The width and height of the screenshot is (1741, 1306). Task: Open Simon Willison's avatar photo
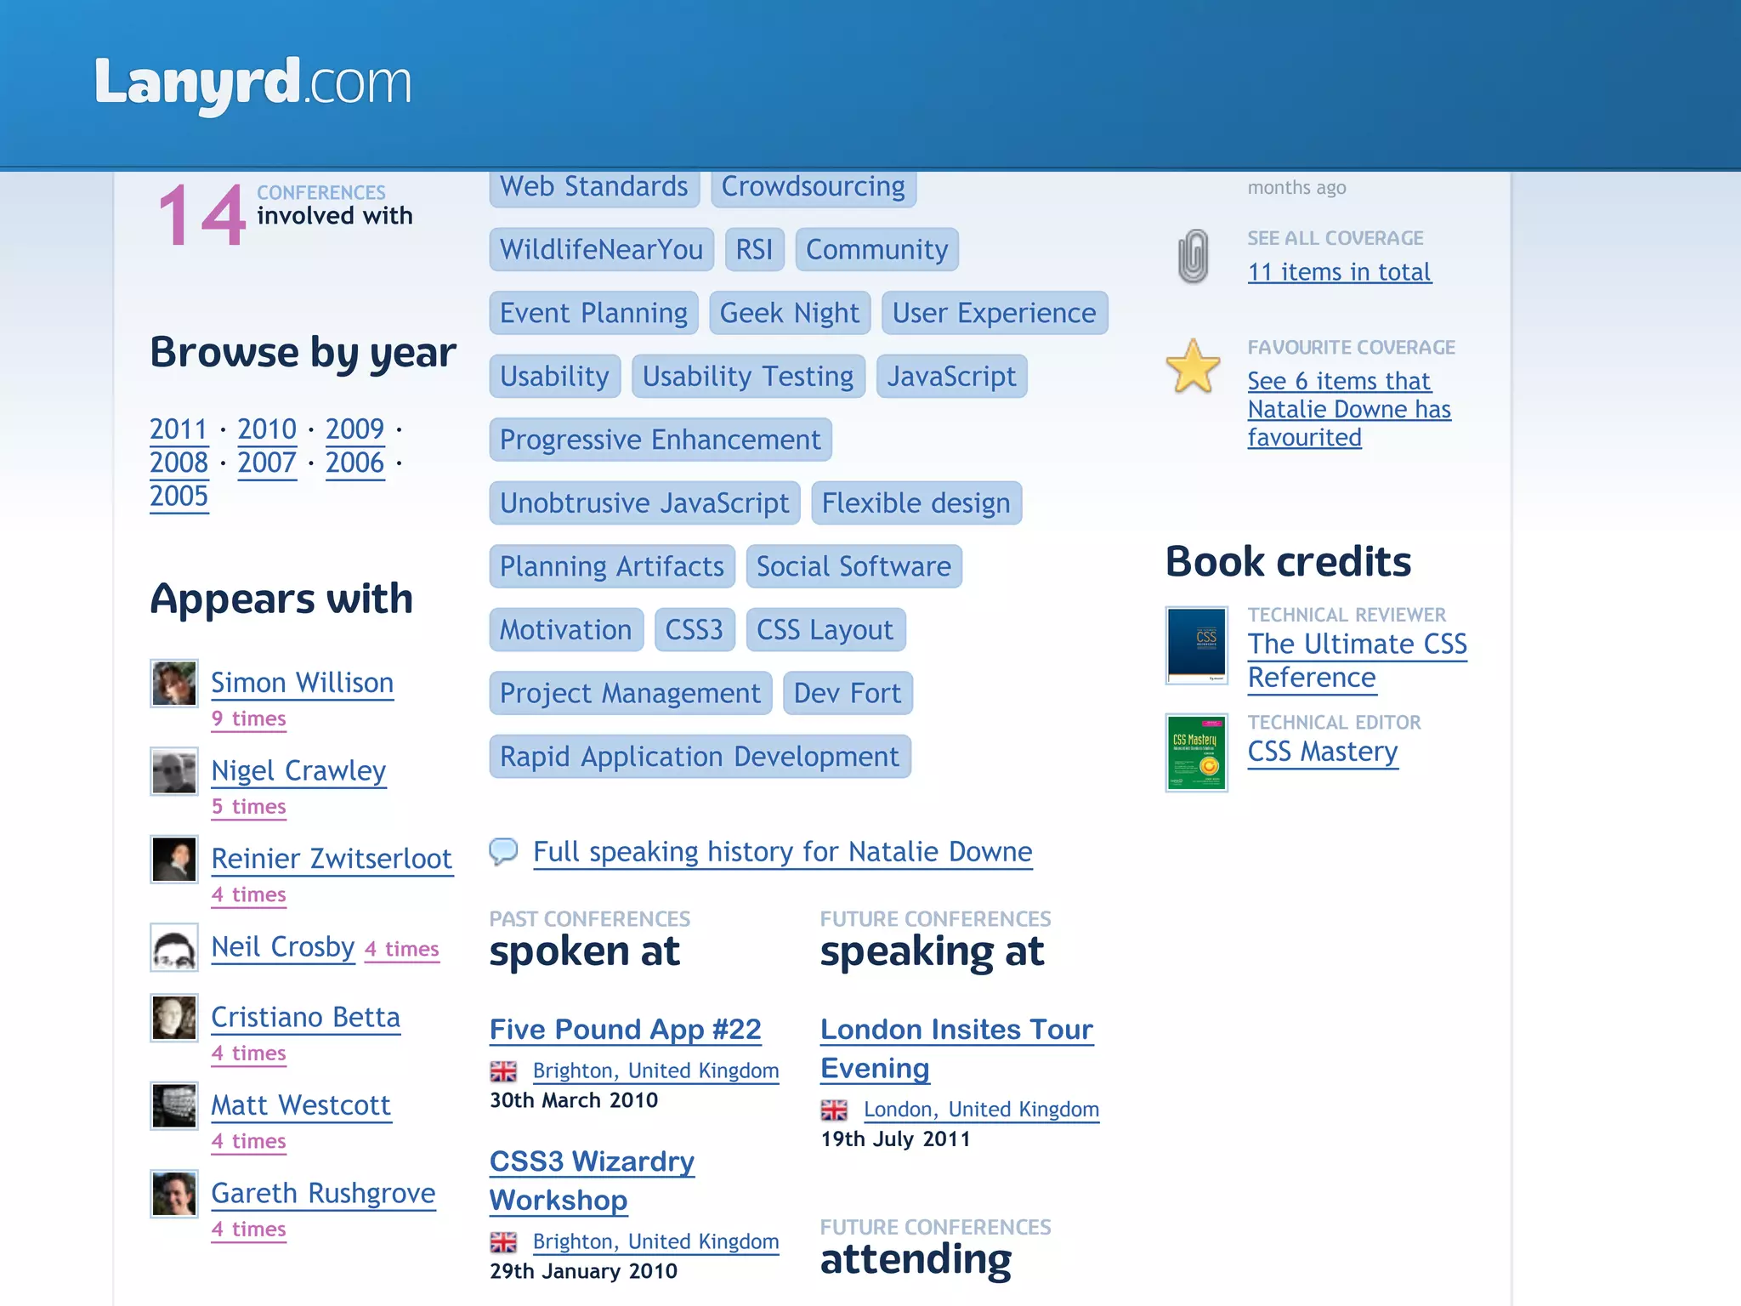(174, 684)
